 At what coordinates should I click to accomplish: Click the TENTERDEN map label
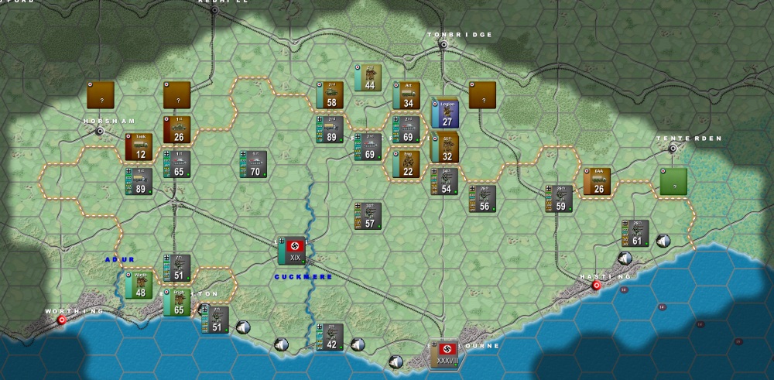click(x=689, y=139)
